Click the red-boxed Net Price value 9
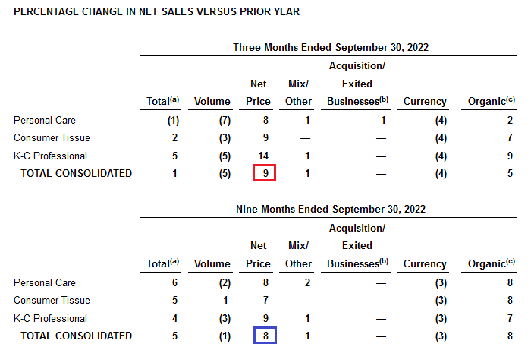This screenshot has height=347, width=531. tap(265, 173)
